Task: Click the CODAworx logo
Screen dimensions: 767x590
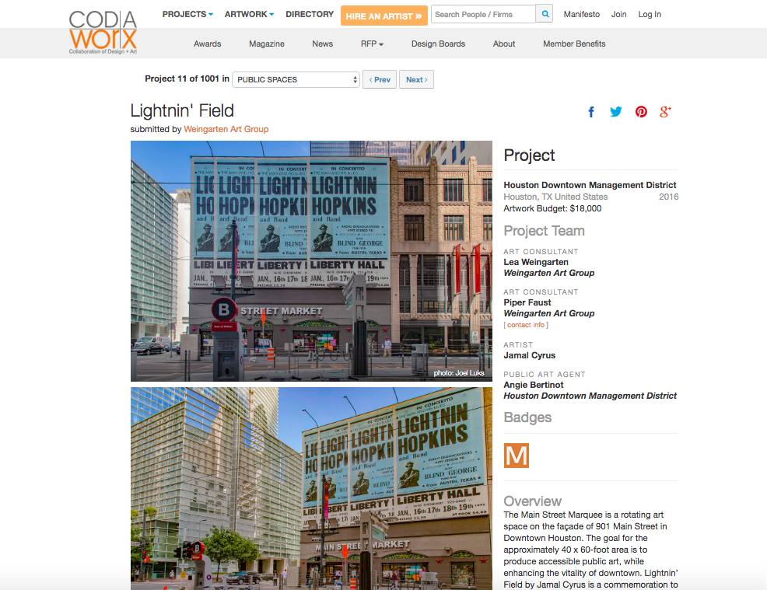Action: [103, 33]
